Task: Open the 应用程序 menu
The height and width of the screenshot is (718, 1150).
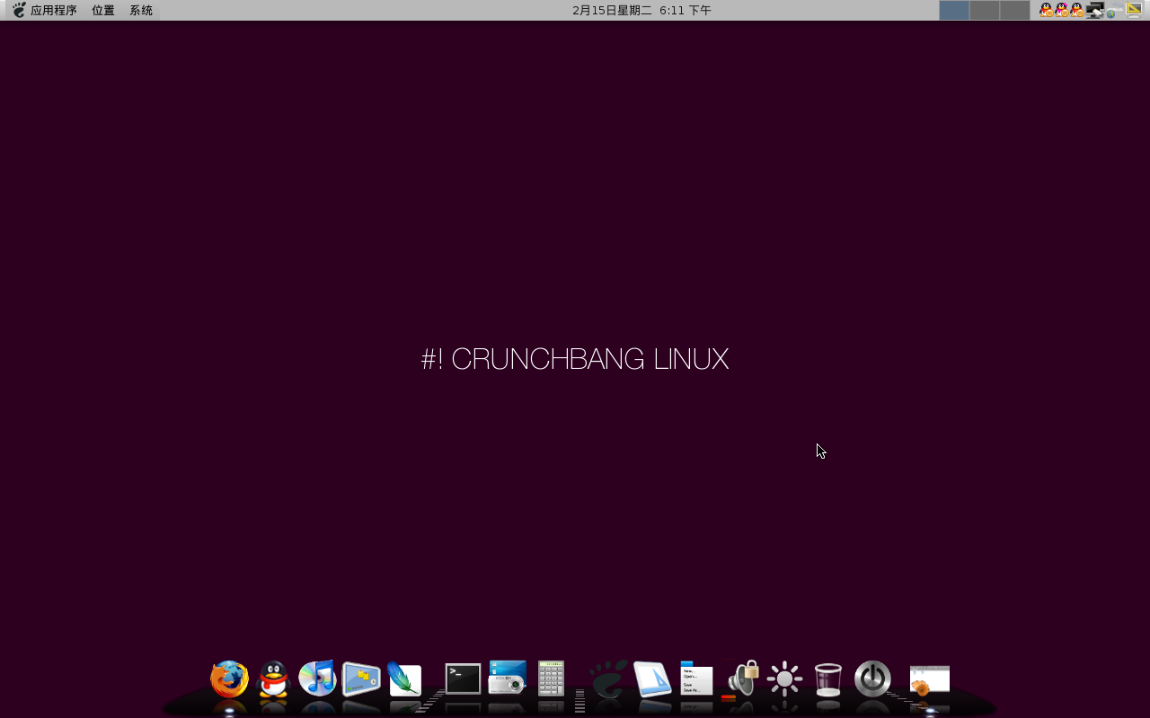Action: pos(54,11)
